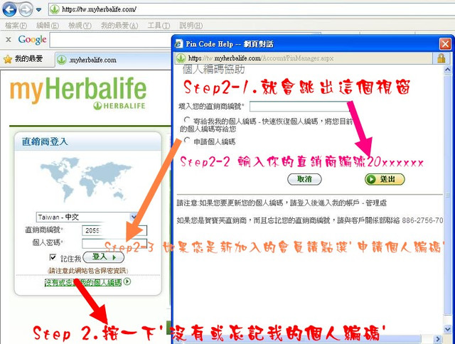This screenshot has height=344, width=455.
Task: Click the 取消 cancel button
Action: (x=304, y=179)
